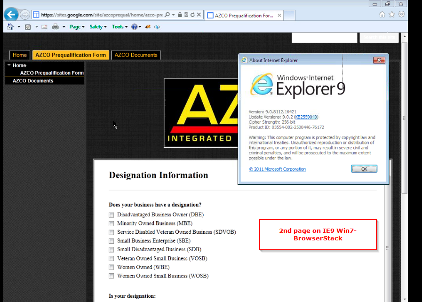Viewport: 422px width, 302px height.
Task: Check Small Disadvantaged Business (SDB)
Action: click(111, 250)
